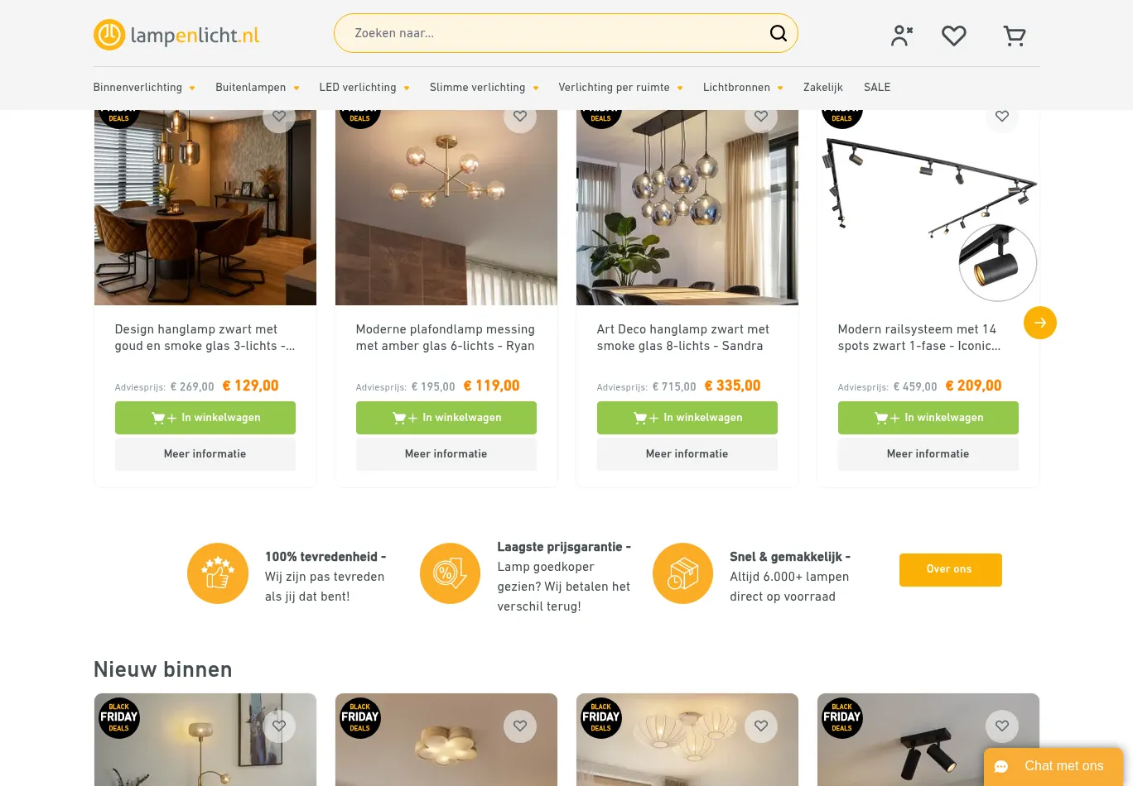Open the user account icon
This screenshot has width=1133, height=786.
pyautogui.click(x=902, y=36)
